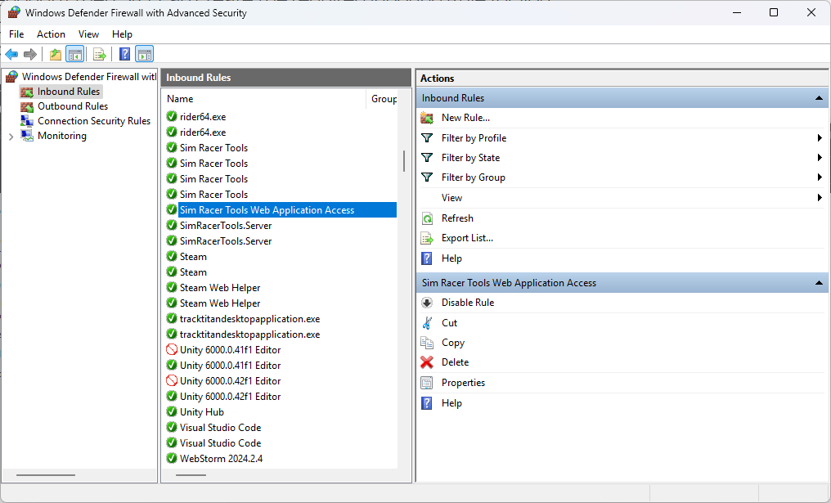Image resolution: width=831 pixels, height=503 pixels.
Task: Click Disable Rule for the selected rule
Action: [468, 303]
